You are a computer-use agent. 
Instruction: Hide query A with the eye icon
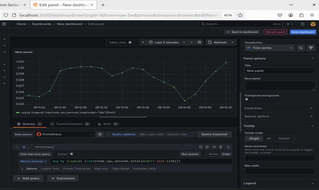(x=214, y=147)
